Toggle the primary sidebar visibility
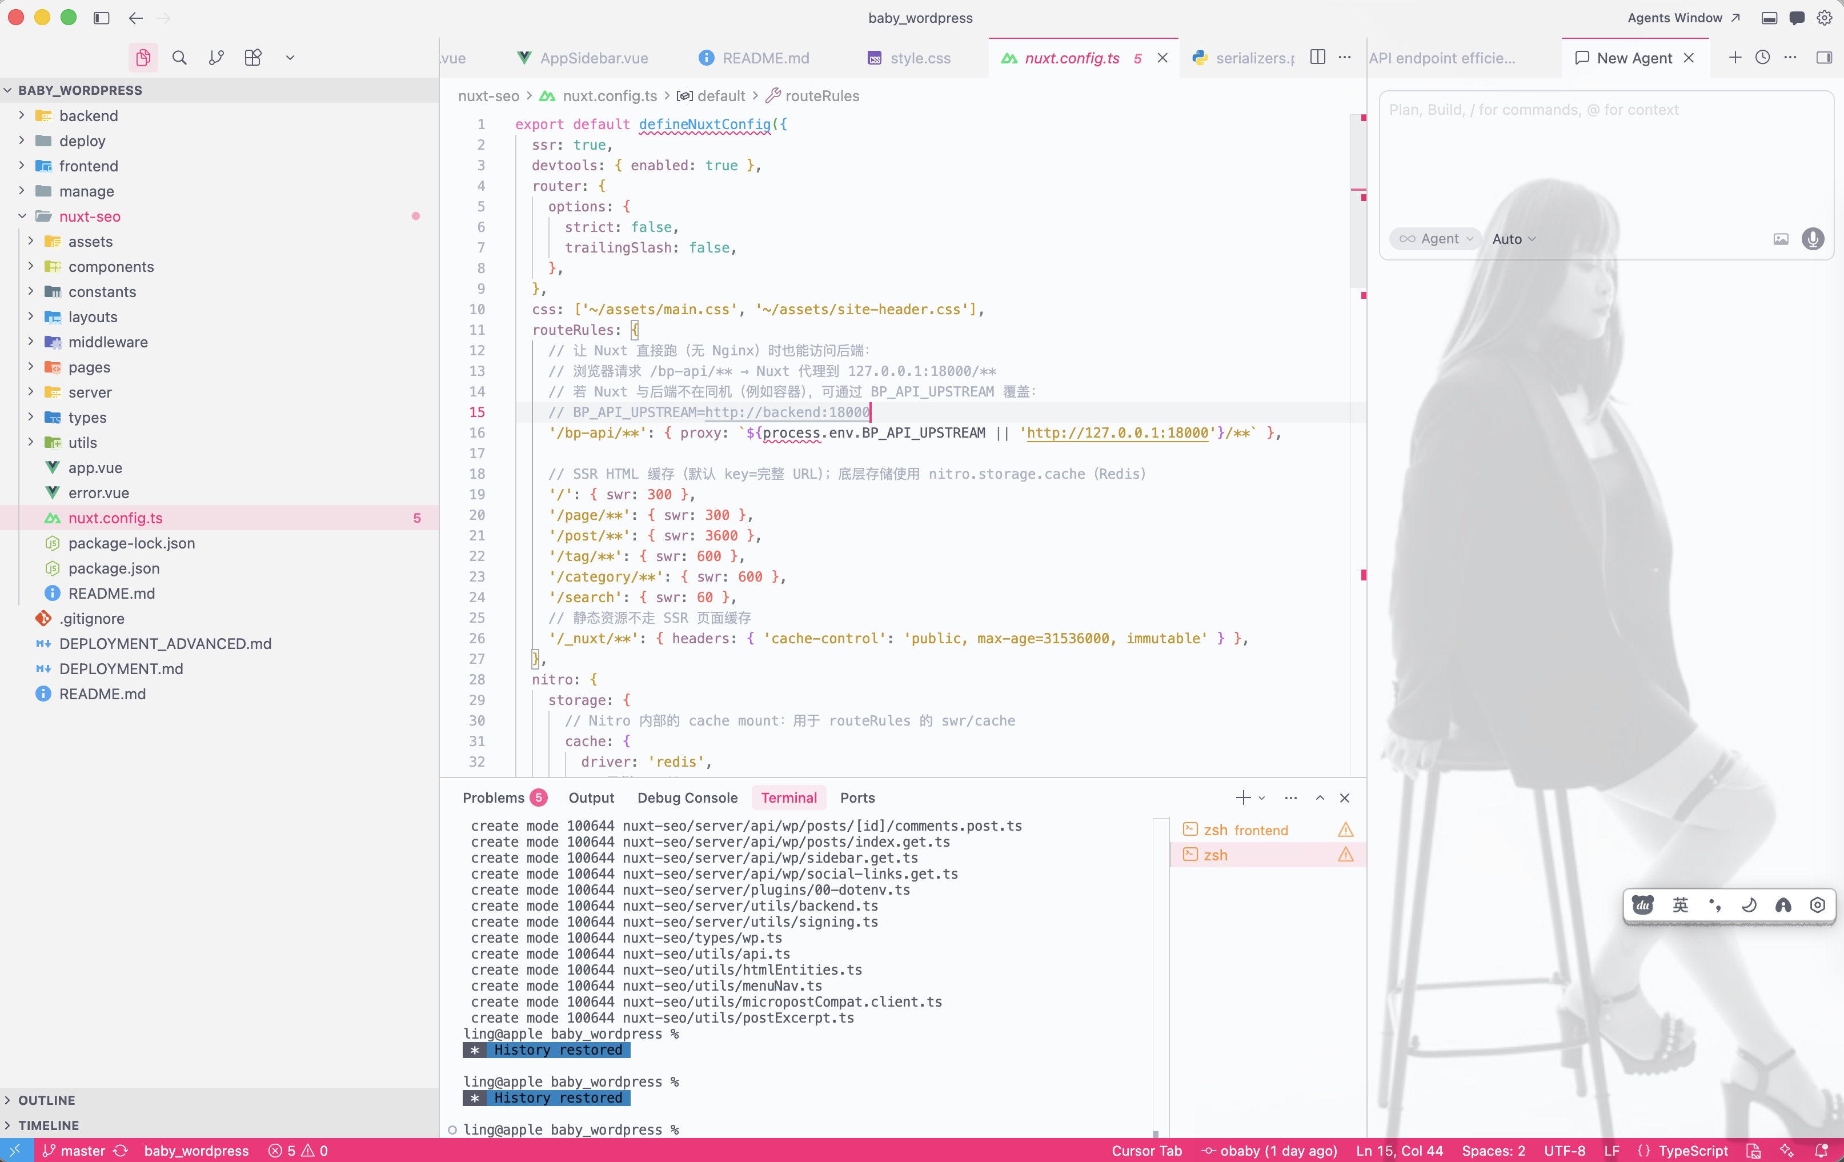Image resolution: width=1844 pixels, height=1162 pixels. (101, 18)
